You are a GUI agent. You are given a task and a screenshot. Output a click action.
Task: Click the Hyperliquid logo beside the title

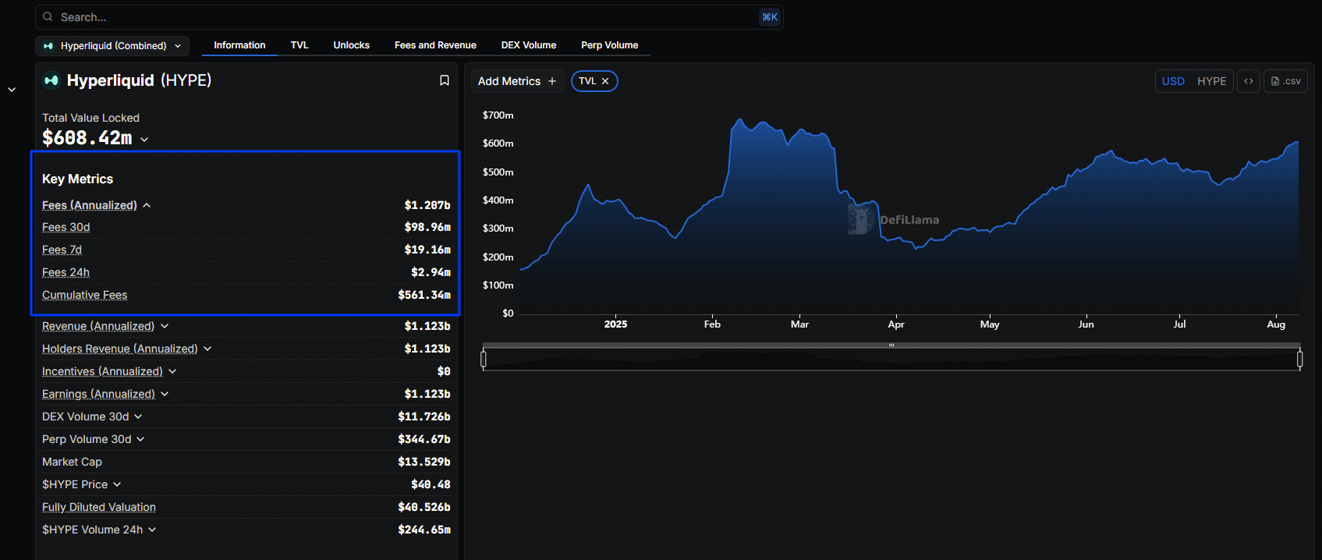[x=51, y=80]
